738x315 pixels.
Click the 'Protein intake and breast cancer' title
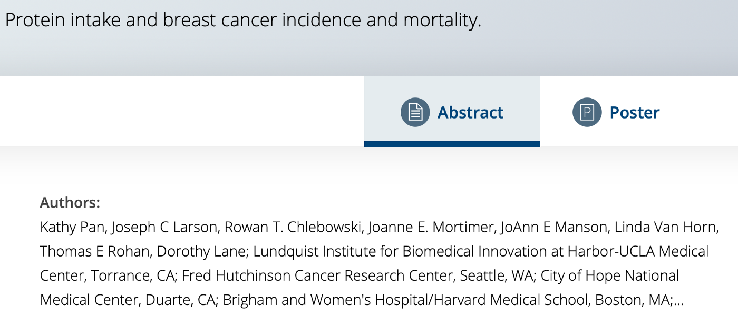[242, 20]
